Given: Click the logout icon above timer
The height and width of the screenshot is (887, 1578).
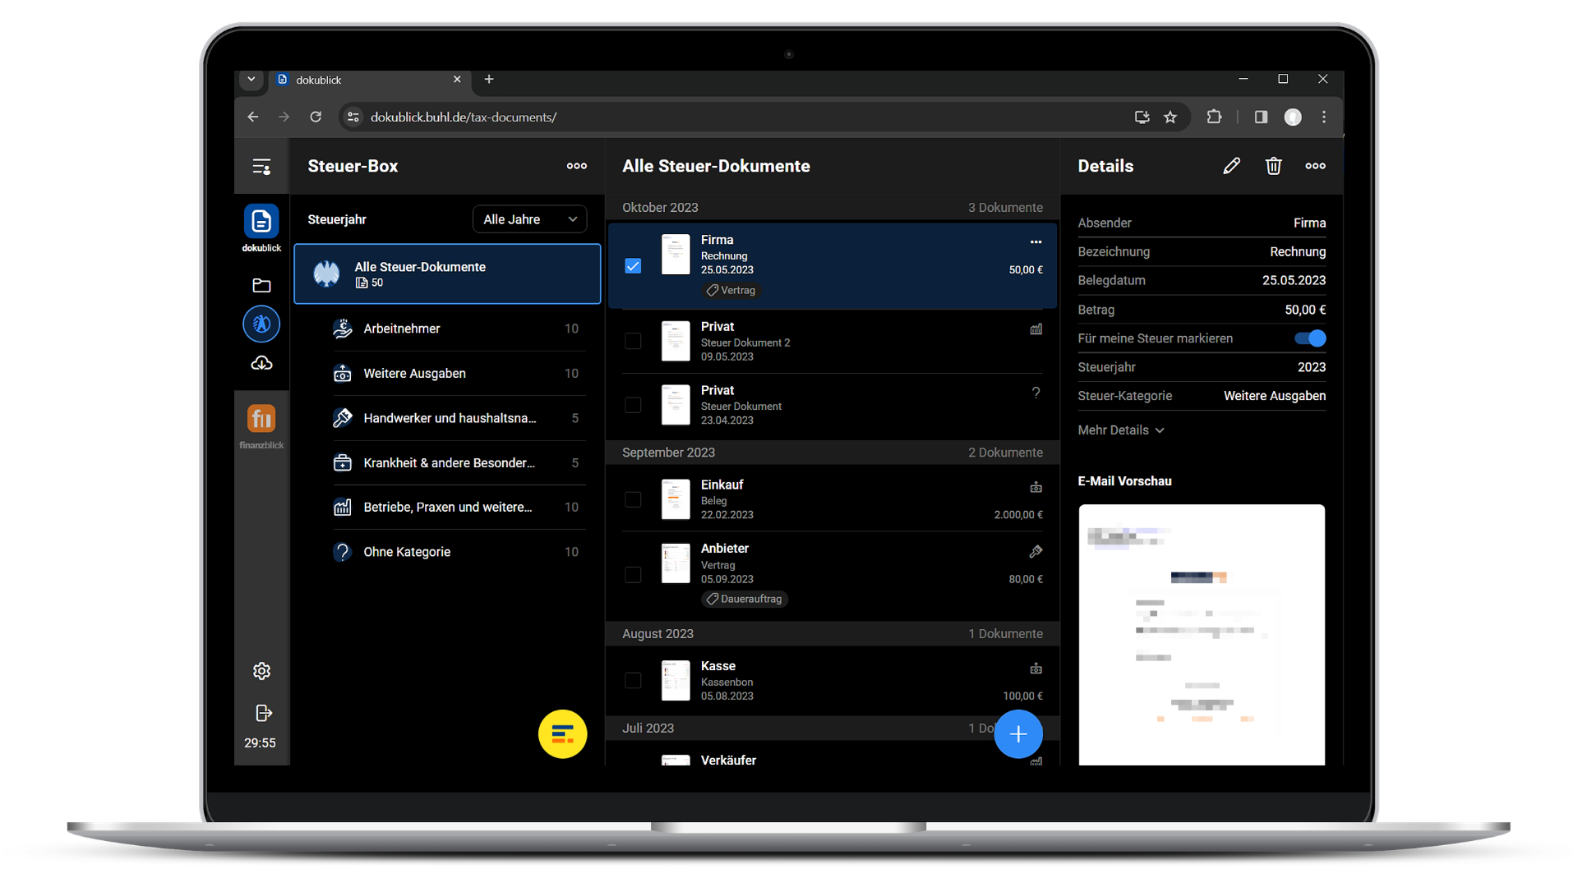Looking at the screenshot, I should pos(263,713).
